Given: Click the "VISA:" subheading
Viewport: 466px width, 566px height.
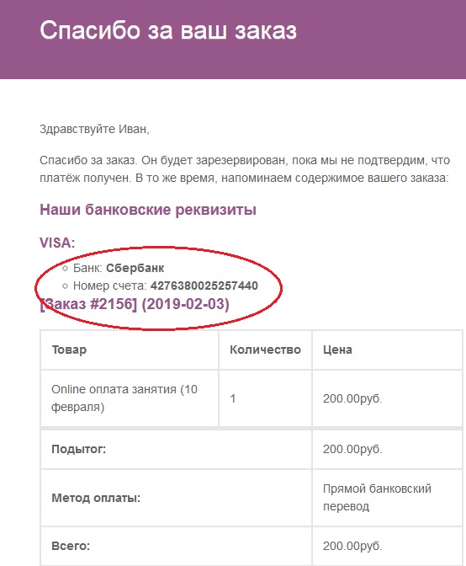Looking at the screenshot, I should tap(57, 243).
